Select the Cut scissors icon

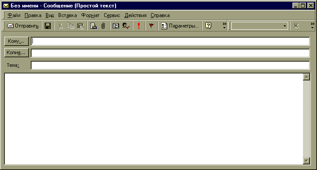point(60,26)
